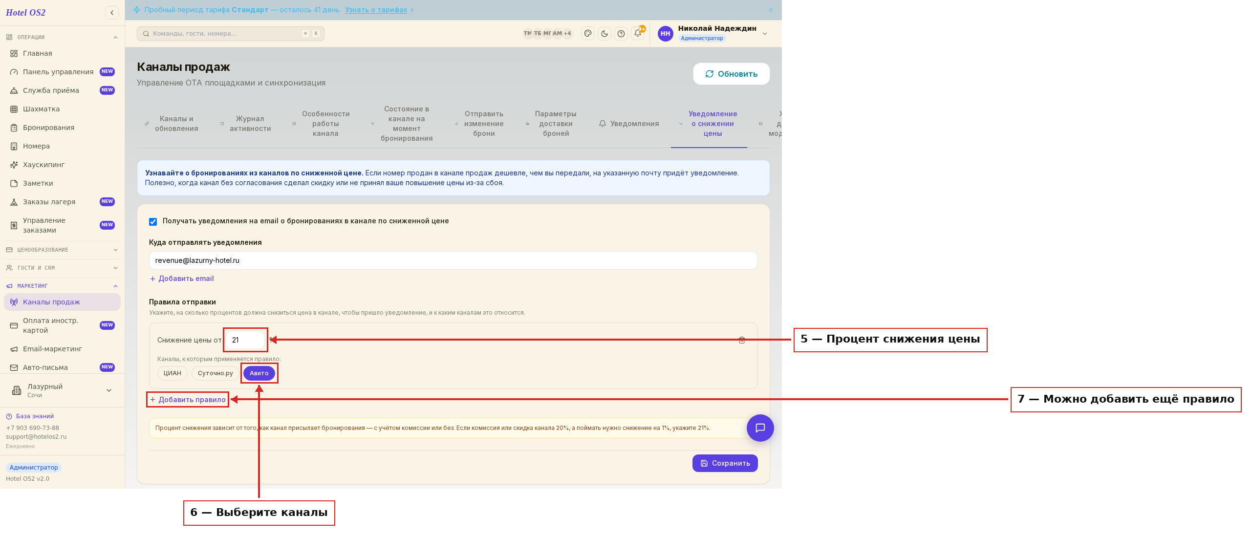Open Управление заказами in sidebar
The width and height of the screenshot is (1253, 537).
[x=62, y=225]
